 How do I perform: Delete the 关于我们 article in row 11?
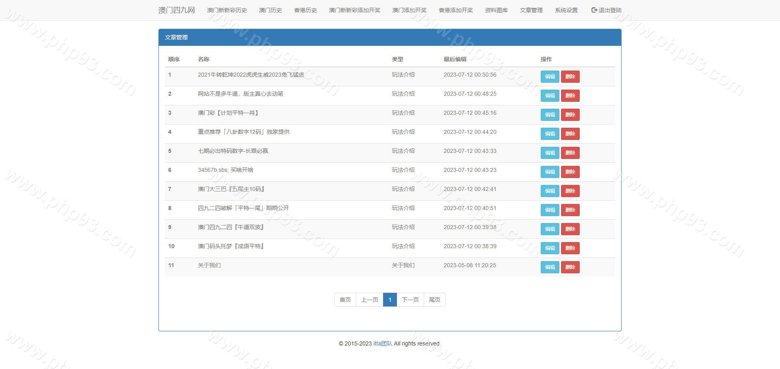pos(570,267)
